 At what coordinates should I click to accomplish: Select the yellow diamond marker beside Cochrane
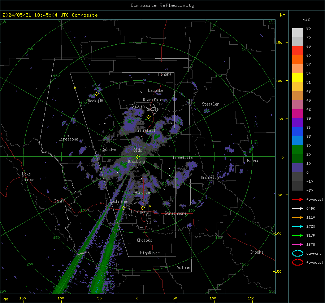(x=123, y=208)
